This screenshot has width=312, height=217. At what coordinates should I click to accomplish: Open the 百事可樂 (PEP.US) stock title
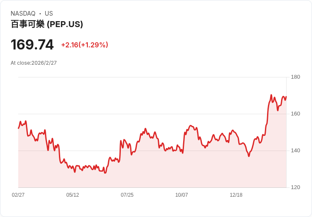point(47,24)
